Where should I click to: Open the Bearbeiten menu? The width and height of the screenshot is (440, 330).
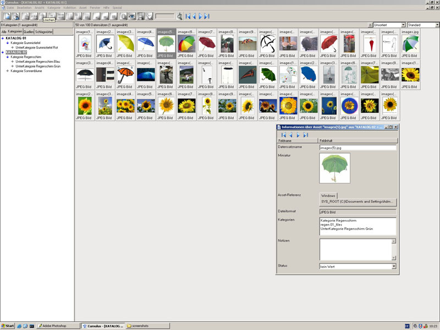[x=24, y=8]
